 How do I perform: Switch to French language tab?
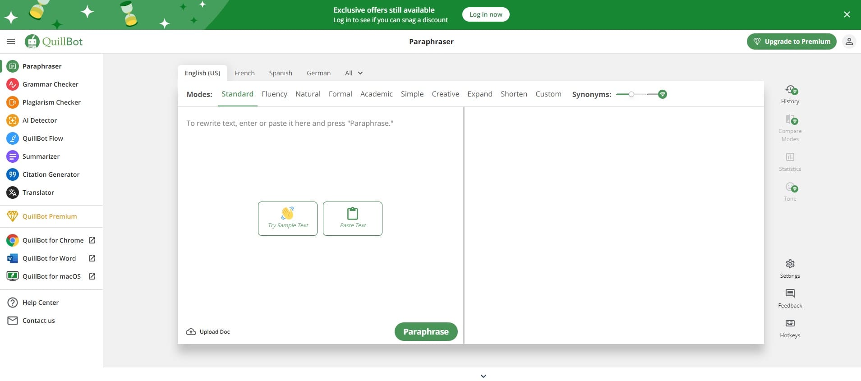tap(244, 73)
